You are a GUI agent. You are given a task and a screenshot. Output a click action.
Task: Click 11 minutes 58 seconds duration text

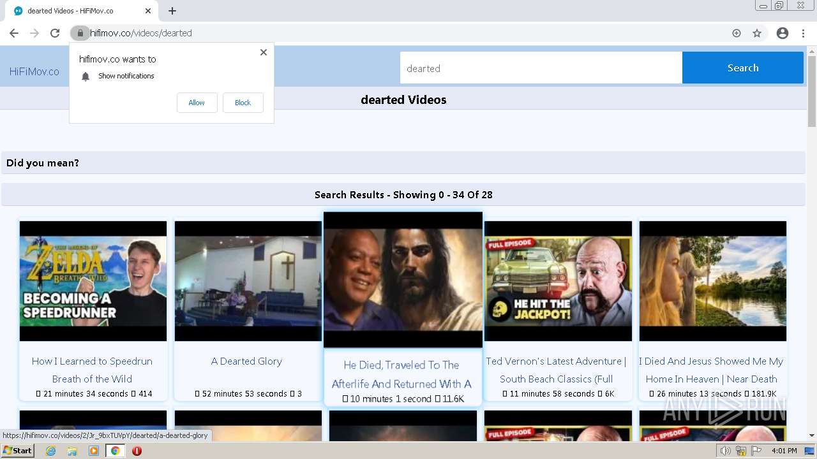pos(552,393)
